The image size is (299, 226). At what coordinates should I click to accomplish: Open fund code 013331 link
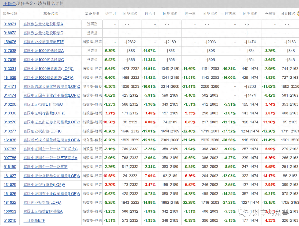[10, 69]
